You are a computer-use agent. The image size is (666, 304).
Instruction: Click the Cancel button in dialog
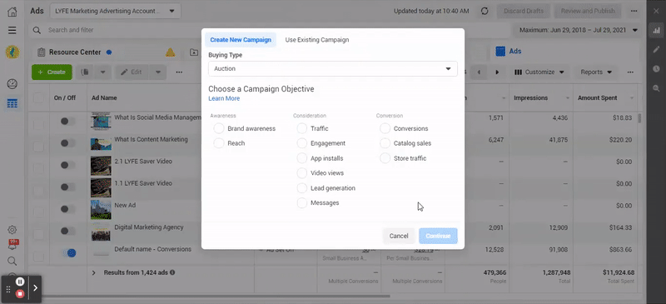coord(399,236)
